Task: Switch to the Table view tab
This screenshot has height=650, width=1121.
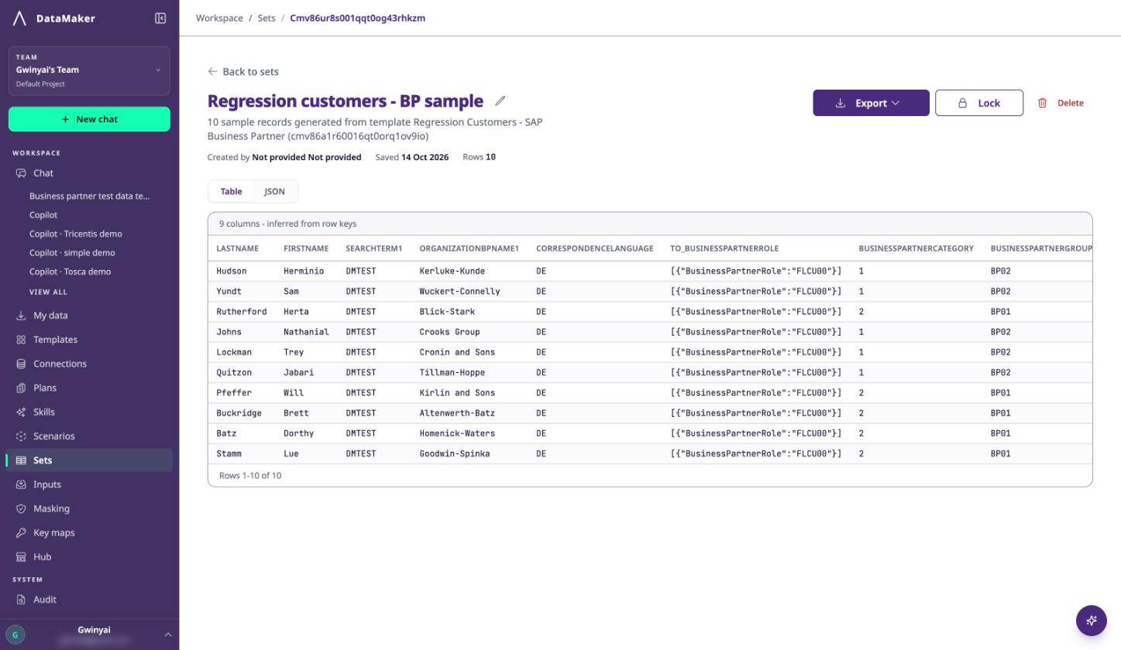Action: (231, 191)
